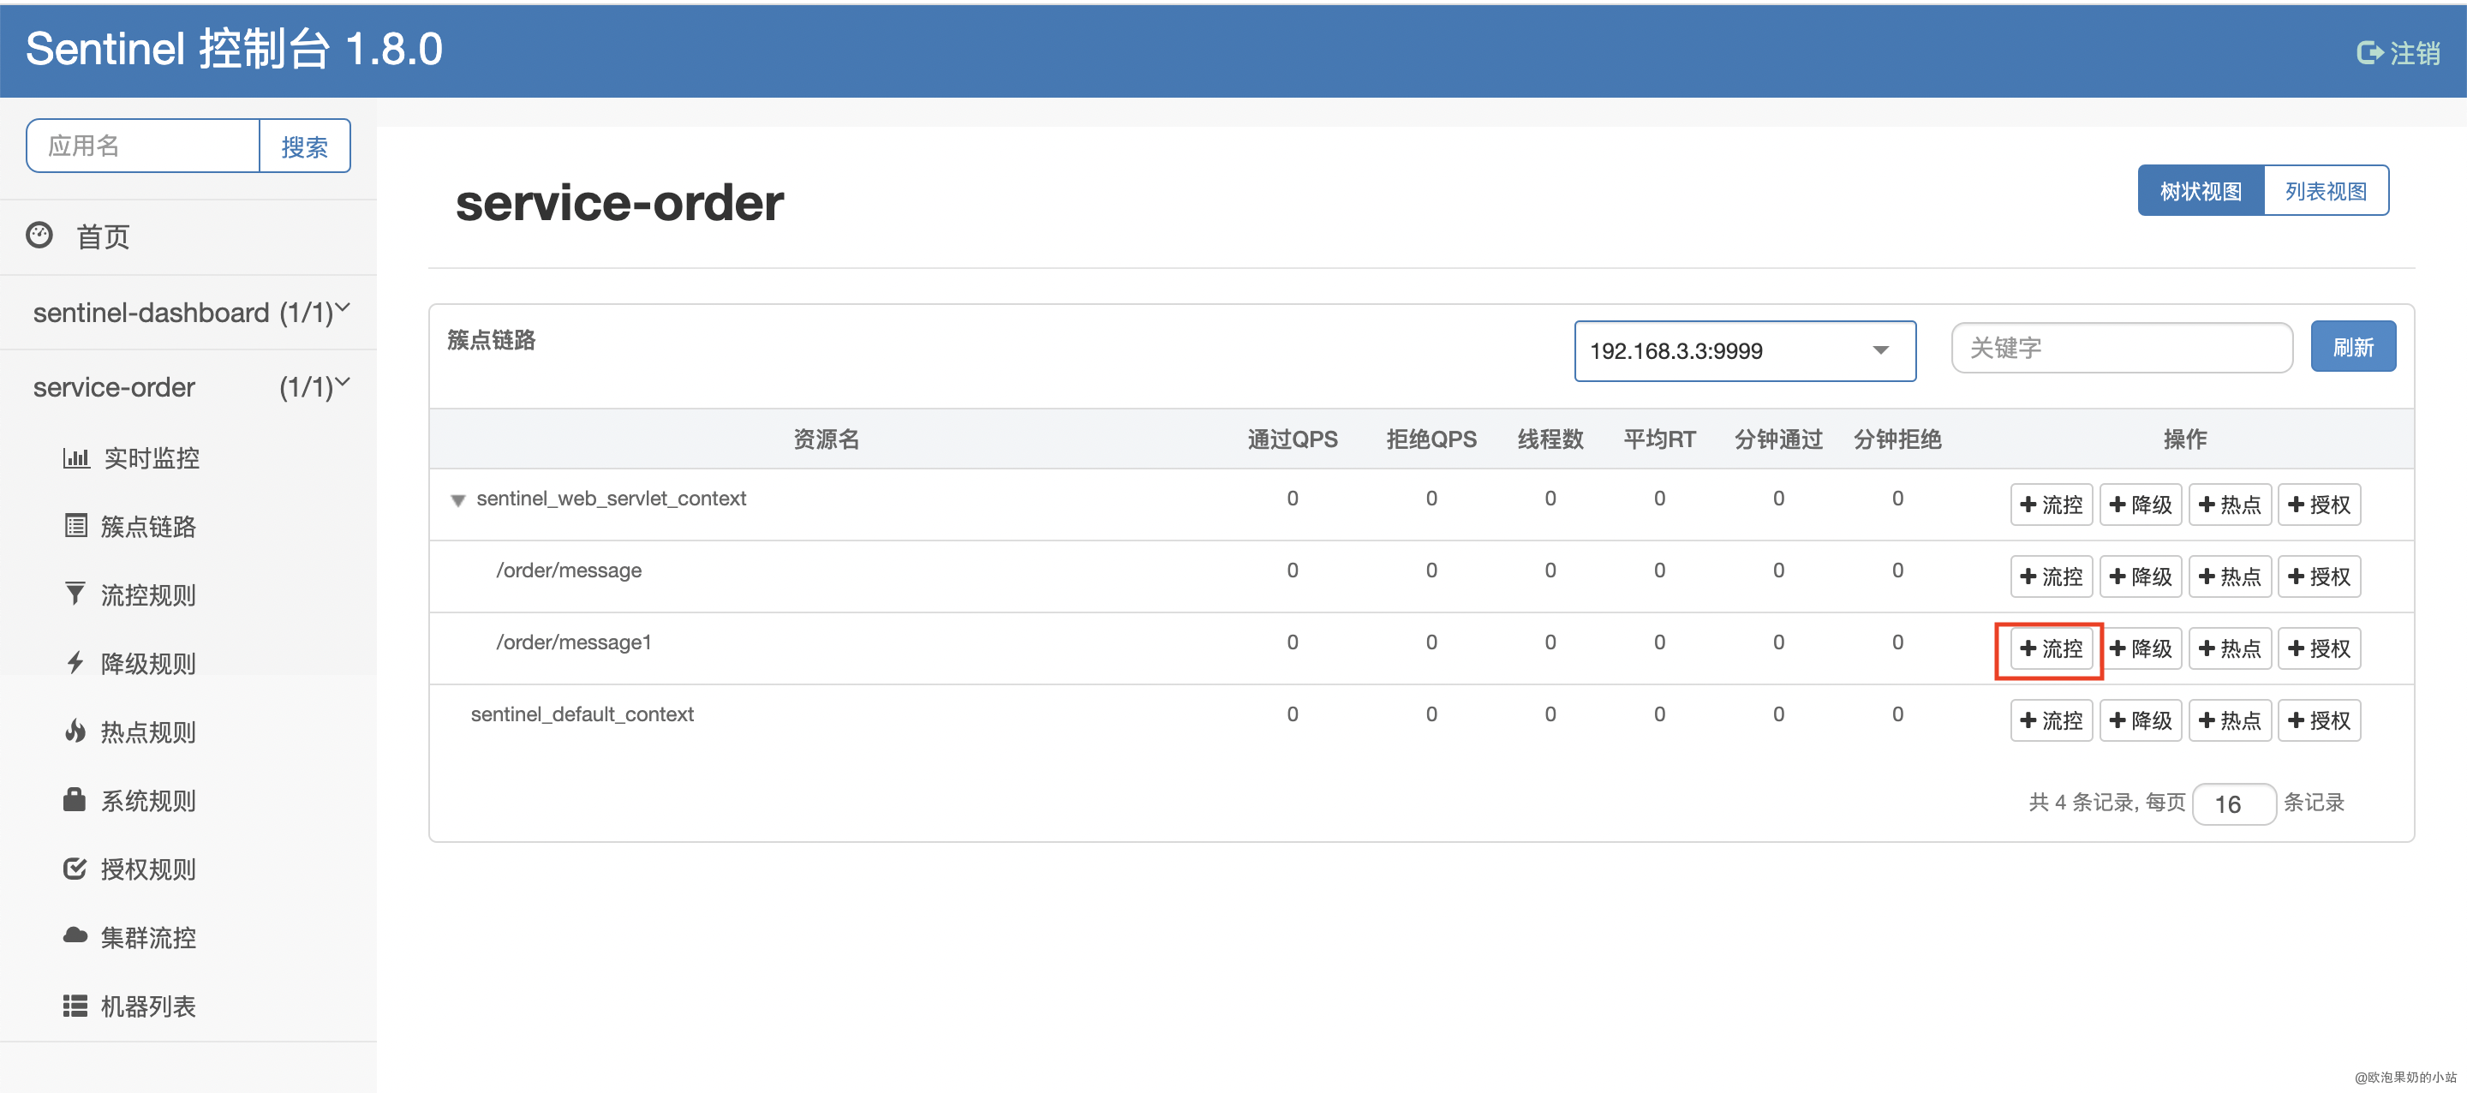Click the 降级规则 lightning icon

tap(75, 662)
